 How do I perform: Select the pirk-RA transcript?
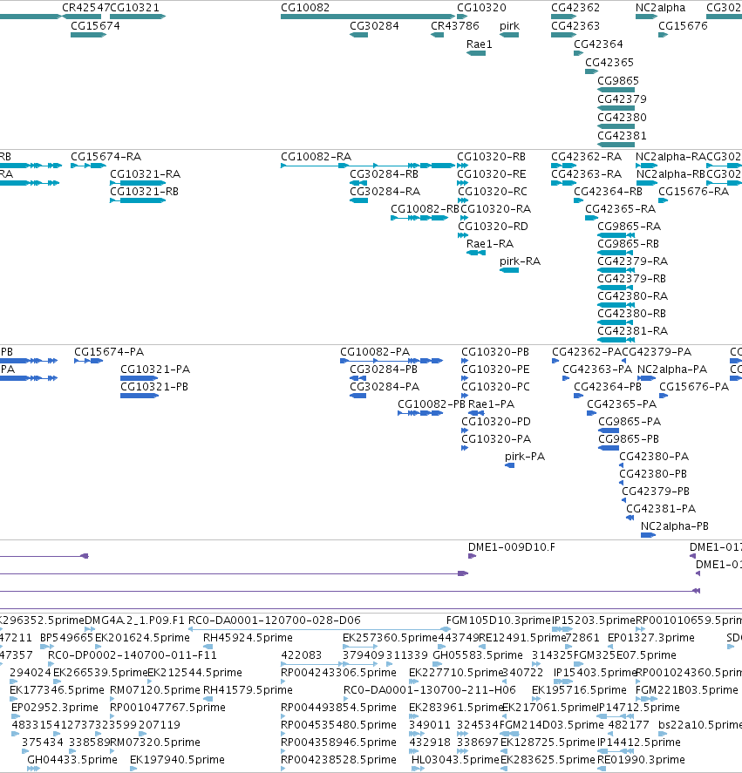(509, 270)
